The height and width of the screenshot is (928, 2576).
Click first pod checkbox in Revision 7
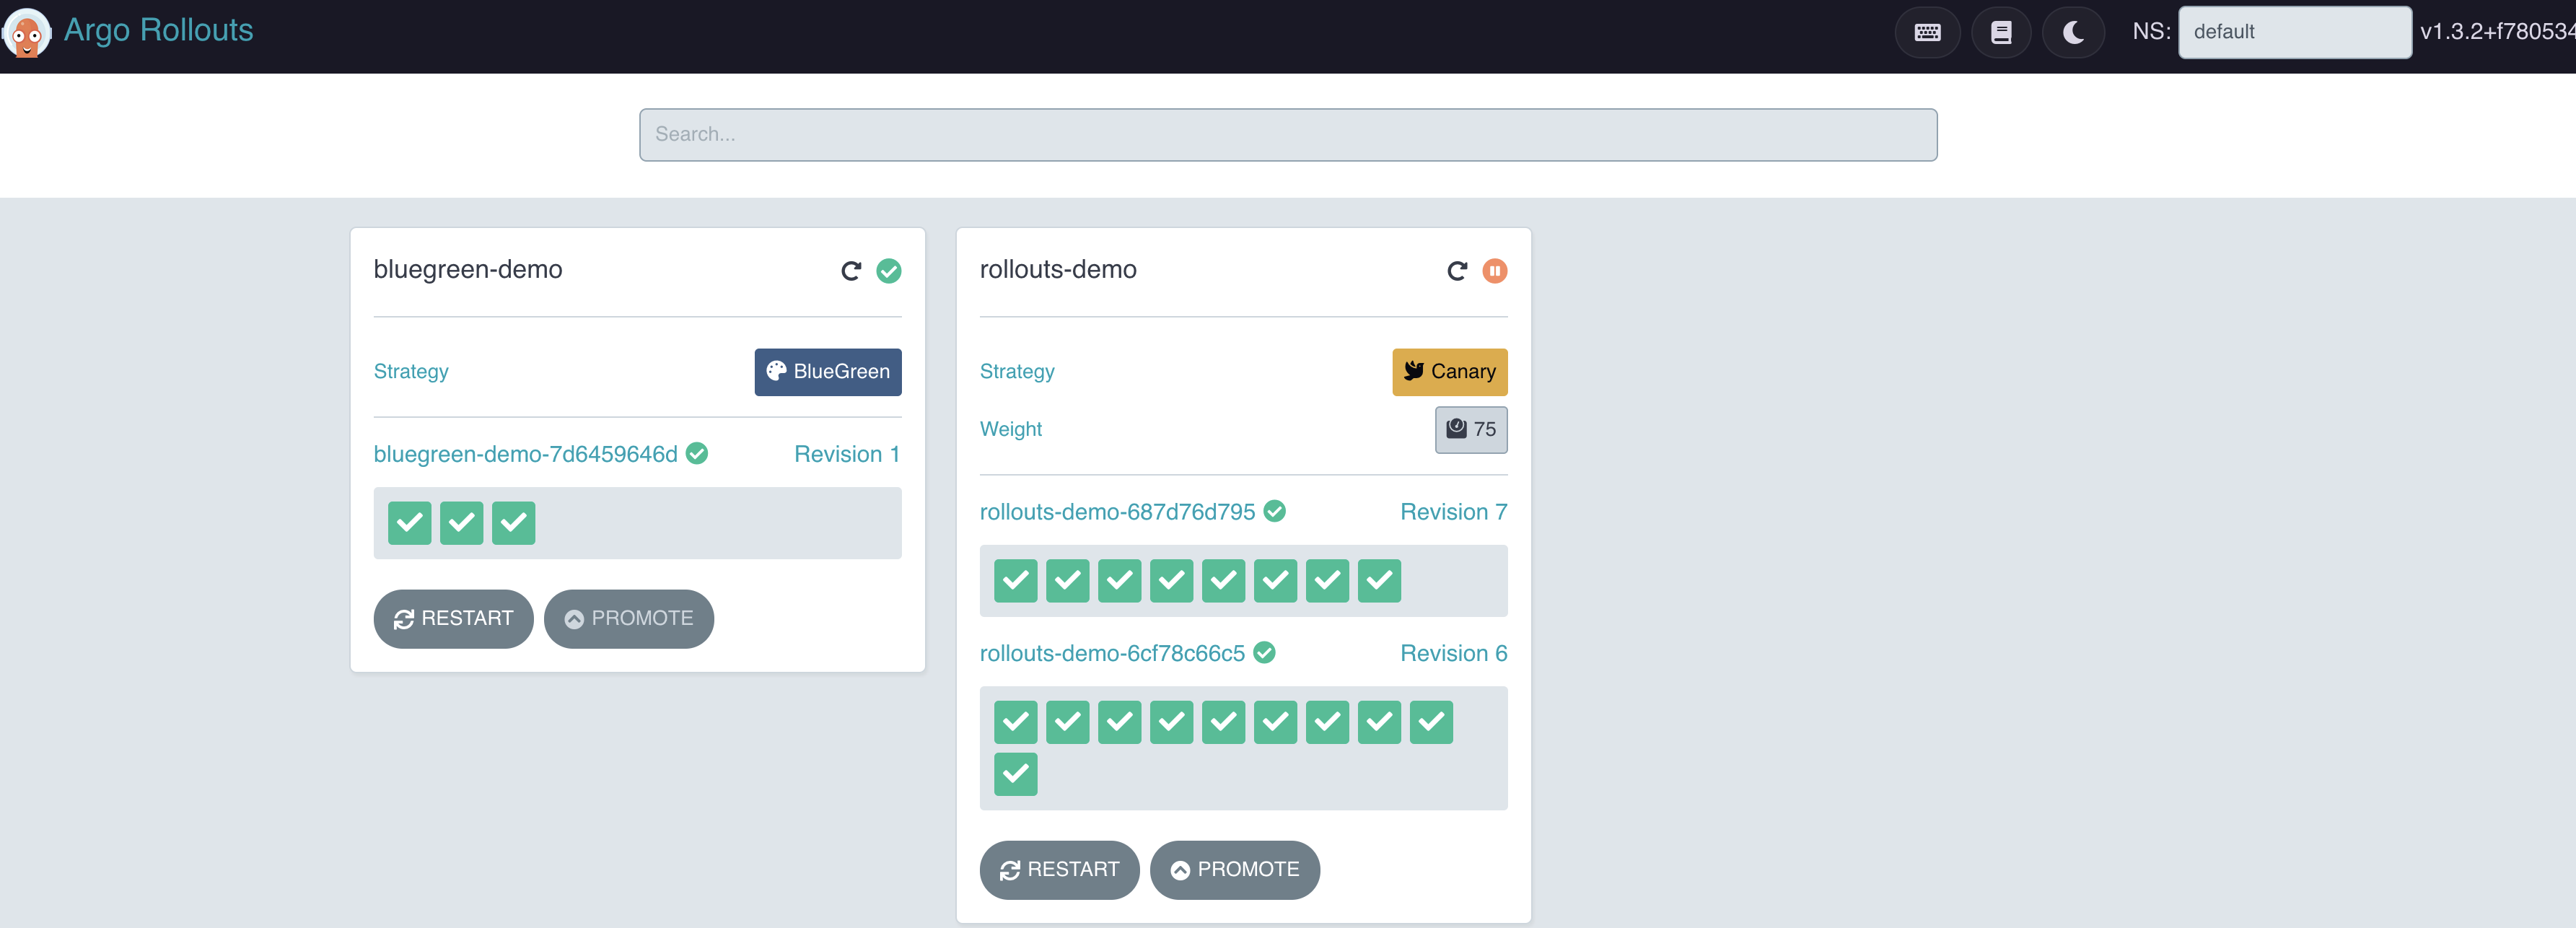pyautogui.click(x=1015, y=581)
